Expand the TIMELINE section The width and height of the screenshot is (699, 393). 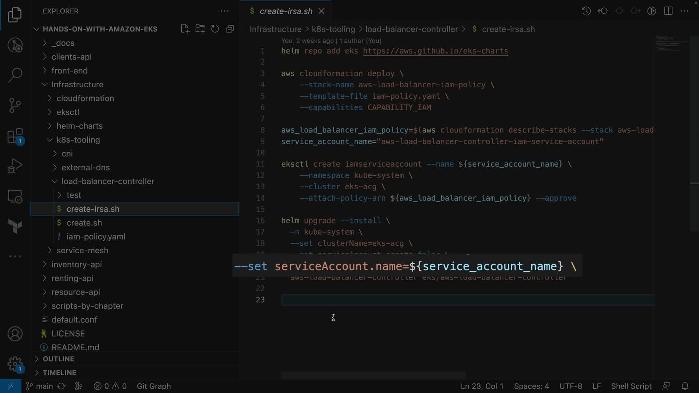[x=59, y=373]
